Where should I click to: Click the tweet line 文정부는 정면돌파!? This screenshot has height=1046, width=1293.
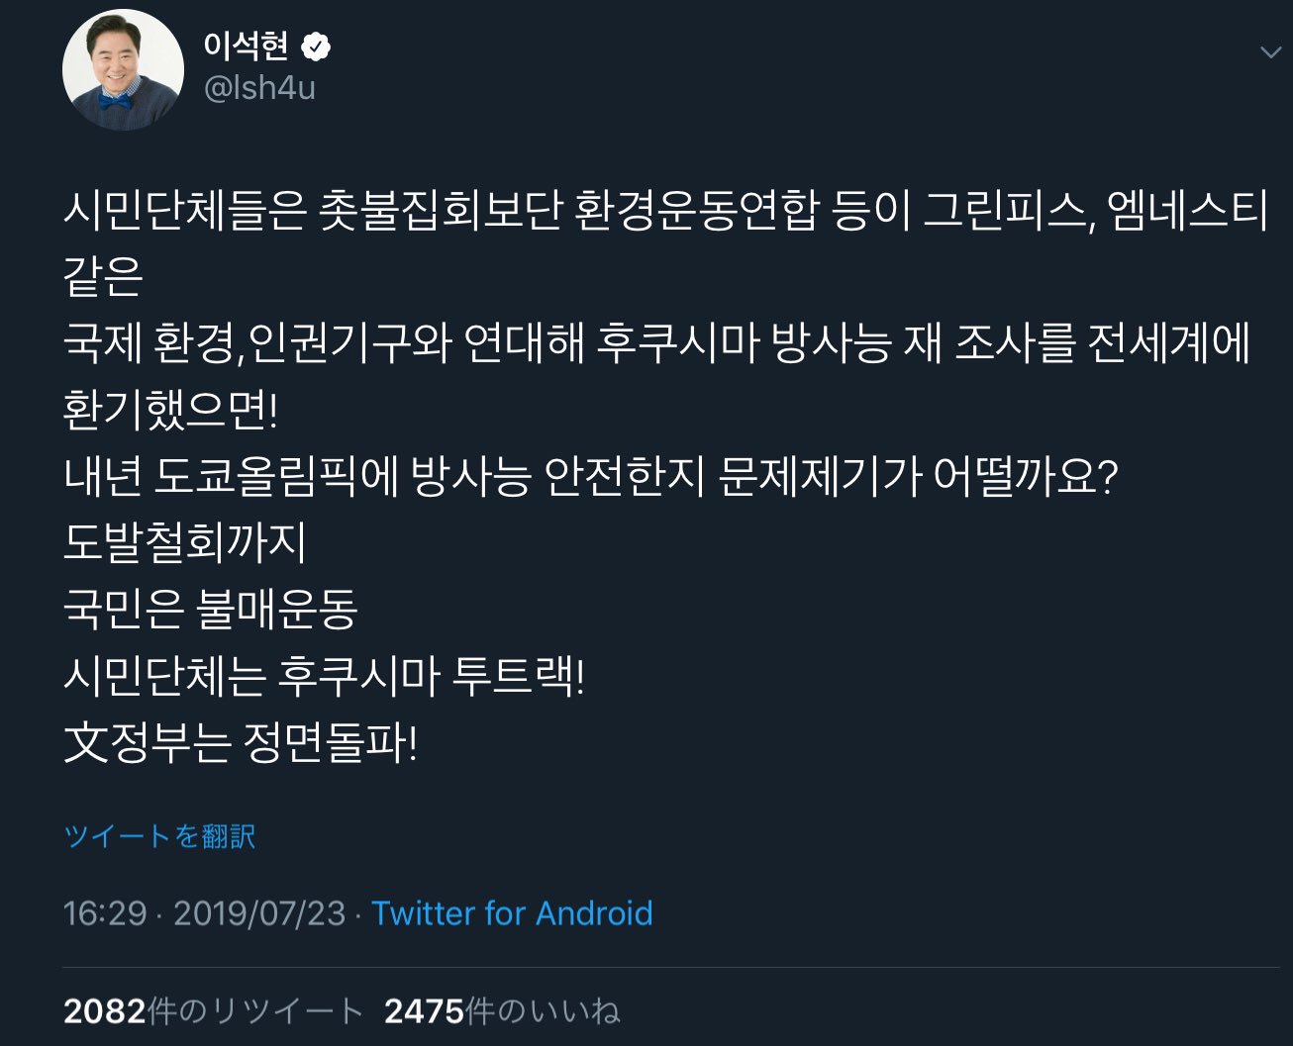coord(241,742)
